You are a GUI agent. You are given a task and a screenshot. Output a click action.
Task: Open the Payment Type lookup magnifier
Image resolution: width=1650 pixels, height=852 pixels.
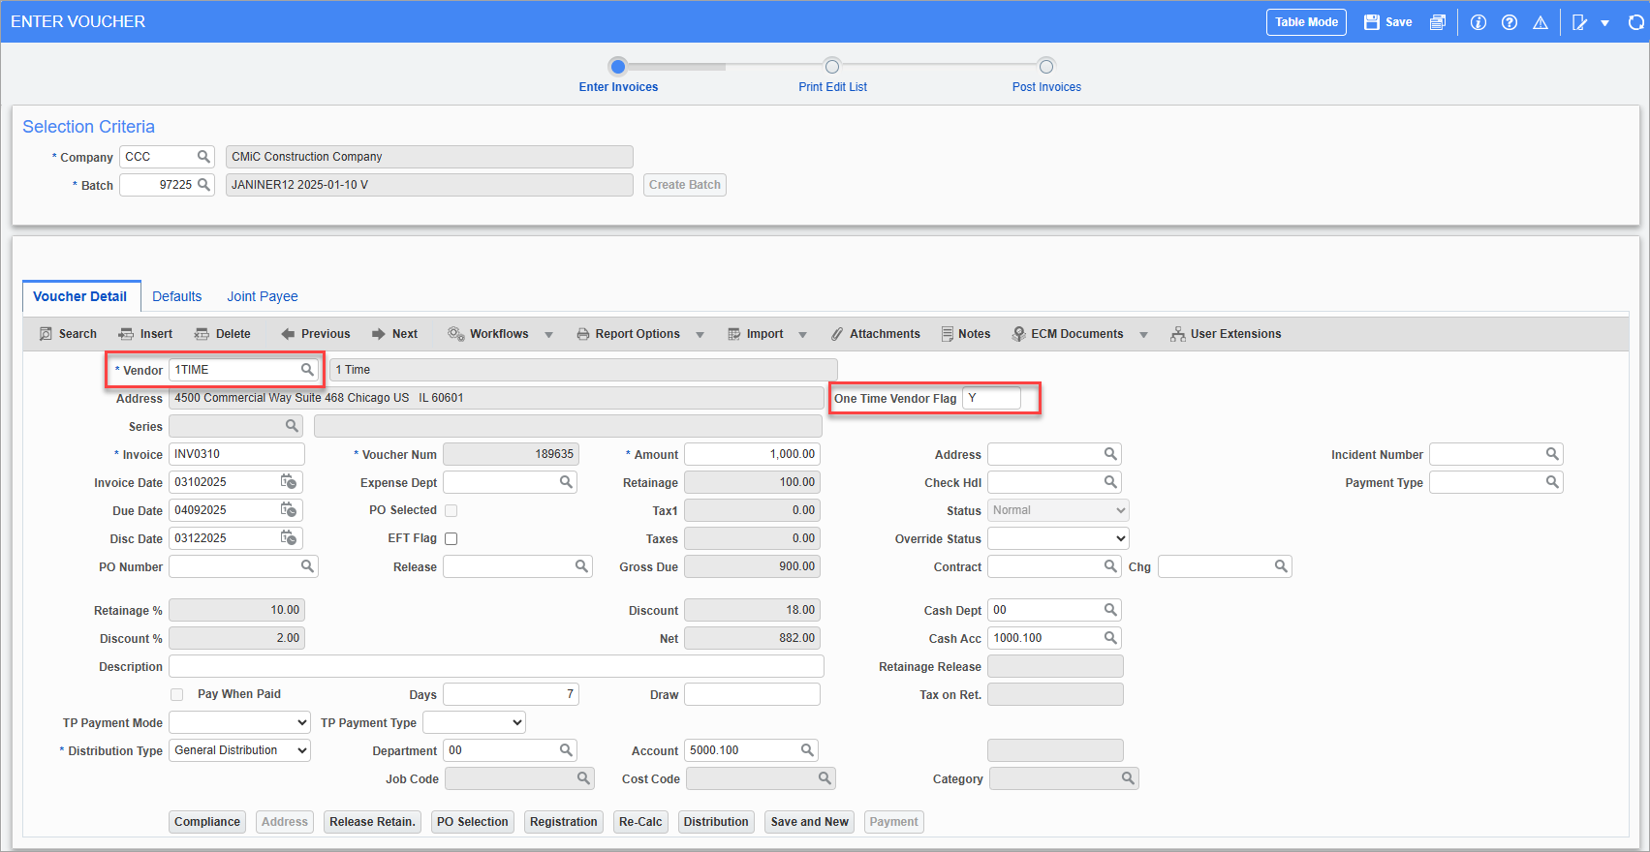coord(1552,482)
